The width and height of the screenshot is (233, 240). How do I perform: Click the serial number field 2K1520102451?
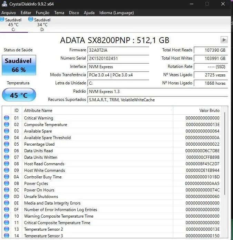click(118, 58)
